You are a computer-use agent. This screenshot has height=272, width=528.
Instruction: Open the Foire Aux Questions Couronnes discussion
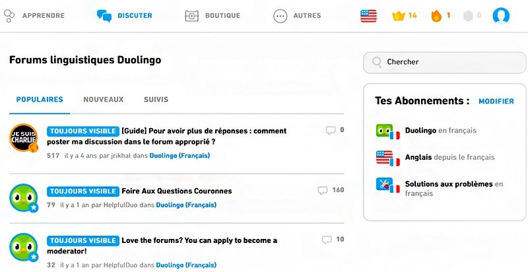176,191
